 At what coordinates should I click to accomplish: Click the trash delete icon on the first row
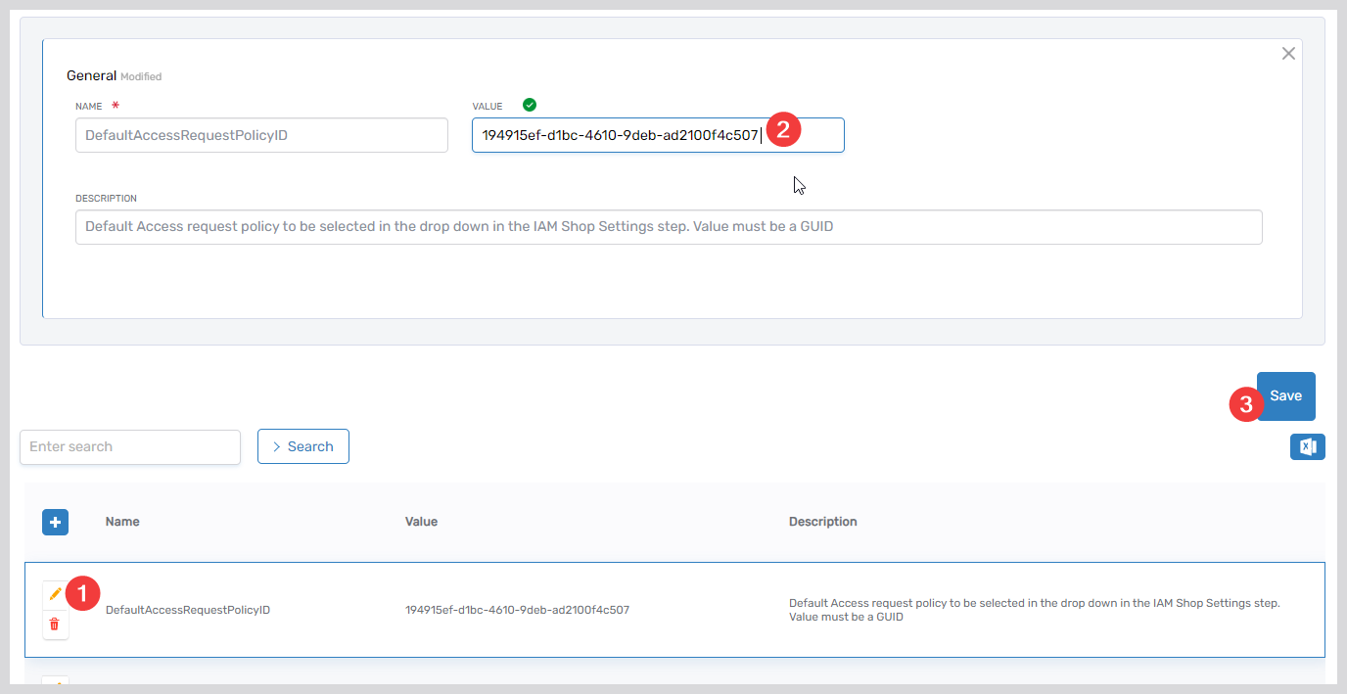[x=55, y=625]
